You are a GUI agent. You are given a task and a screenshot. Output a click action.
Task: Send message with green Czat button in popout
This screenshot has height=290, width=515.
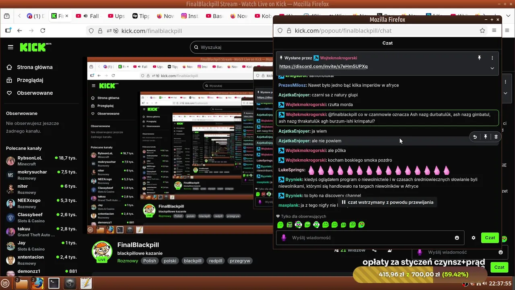click(x=490, y=238)
